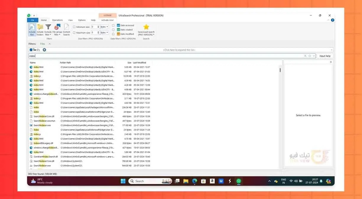
Task: Switch to the View tab
Action: pos(70,20)
